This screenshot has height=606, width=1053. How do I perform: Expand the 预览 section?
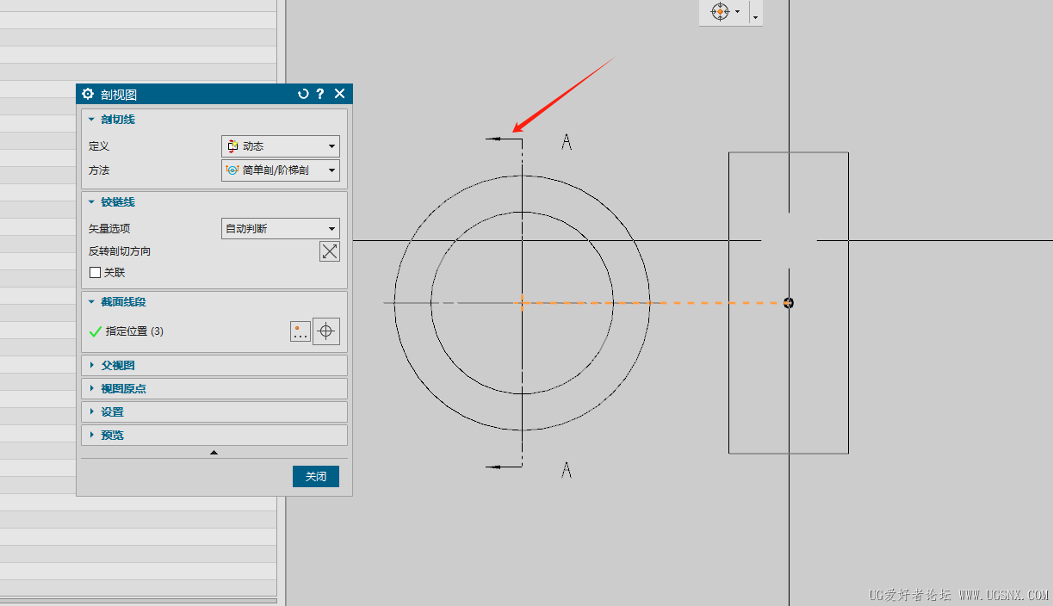coord(214,436)
